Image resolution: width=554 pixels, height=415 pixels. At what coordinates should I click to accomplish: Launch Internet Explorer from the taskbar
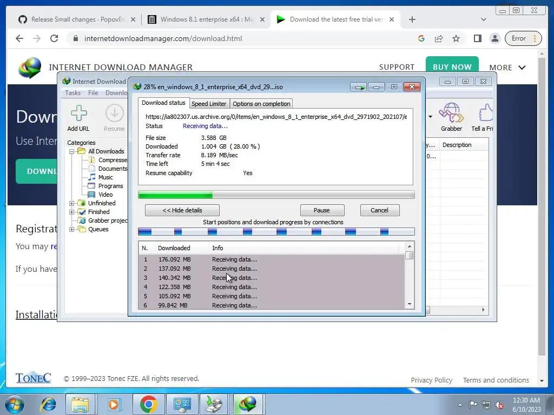[48, 404]
